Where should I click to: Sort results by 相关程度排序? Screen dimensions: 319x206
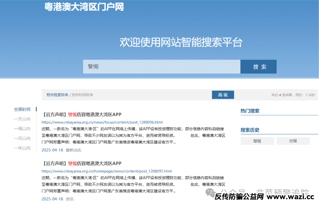tap(57, 95)
